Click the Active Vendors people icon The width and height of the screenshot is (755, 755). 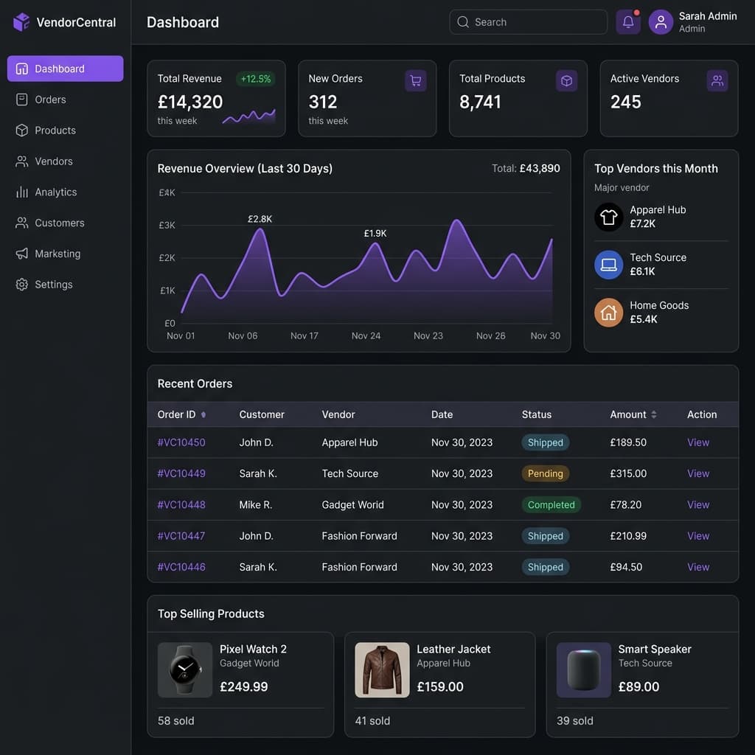(x=717, y=80)
